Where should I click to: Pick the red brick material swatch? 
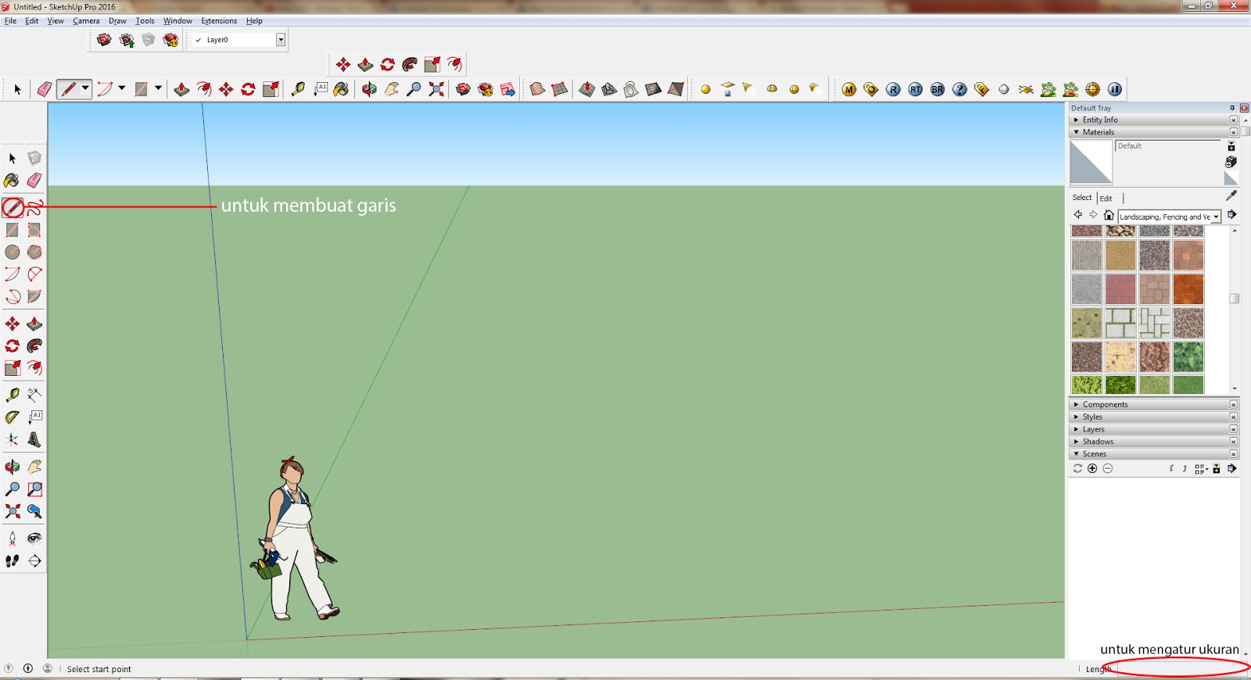coord(1120,289)
